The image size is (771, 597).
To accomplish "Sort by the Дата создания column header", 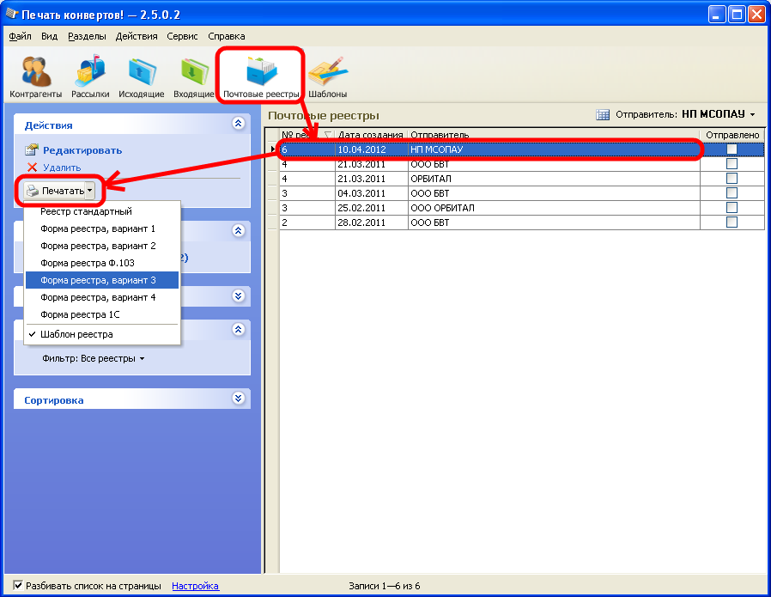I will click(x=370, y=135).
